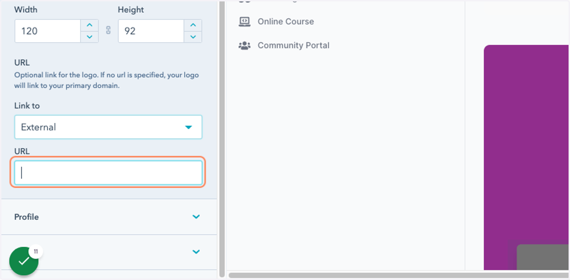Click the Online Course laptop icon
Image resolution: width=570 pixels, height=280 pixels.
point(244,21)
